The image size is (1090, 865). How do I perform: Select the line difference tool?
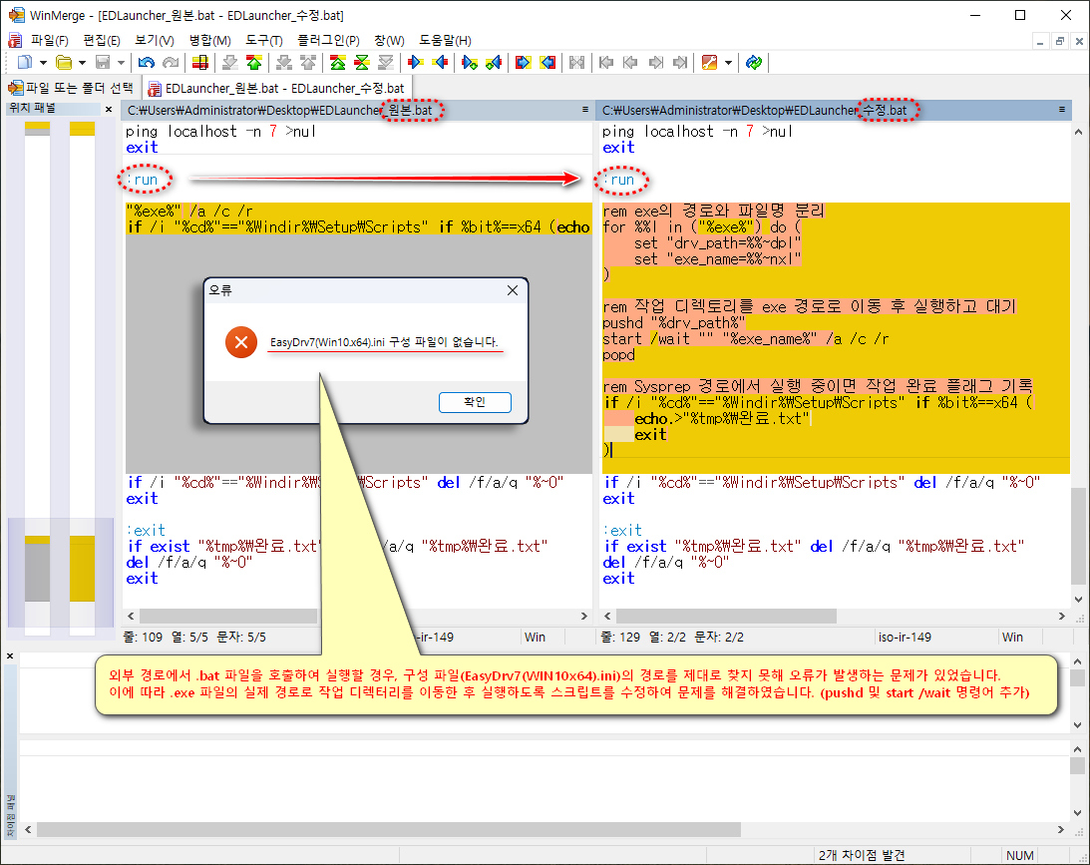(x=200, y=63)
